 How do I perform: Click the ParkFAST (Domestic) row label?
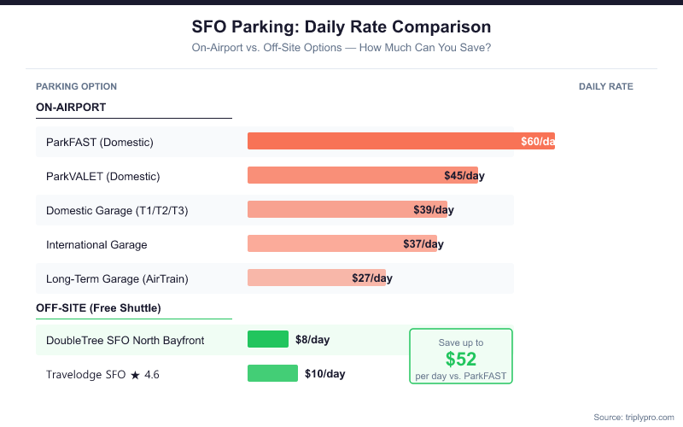(100, 142)
